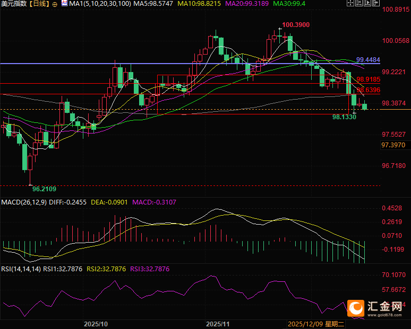Screen dimensions: 411x329
Task: Click the 2025/11 time axis label
Action: (218, 323)
